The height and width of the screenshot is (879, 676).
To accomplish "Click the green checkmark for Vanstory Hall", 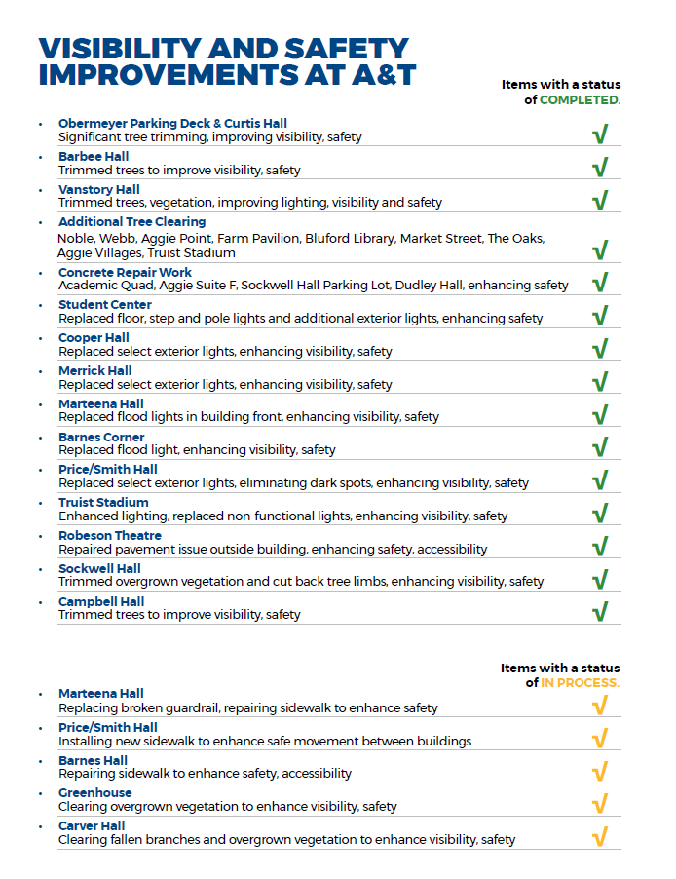I will 600,201.
